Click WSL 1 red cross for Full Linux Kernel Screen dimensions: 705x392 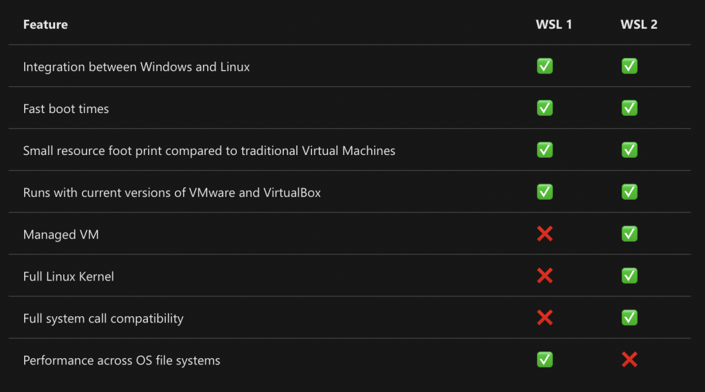545,276
